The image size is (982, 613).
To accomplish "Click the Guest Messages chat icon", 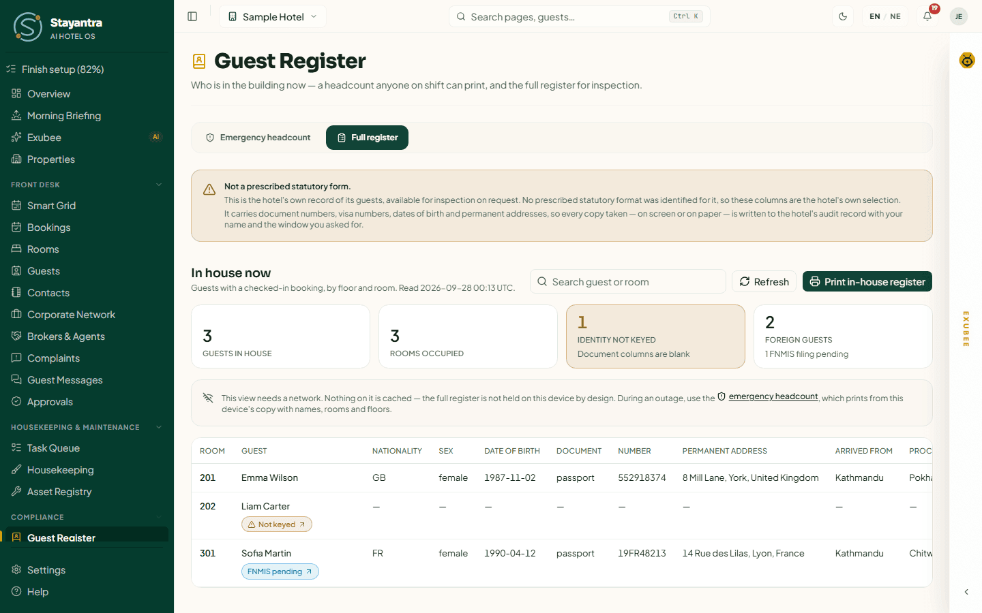I will [16, 380].
